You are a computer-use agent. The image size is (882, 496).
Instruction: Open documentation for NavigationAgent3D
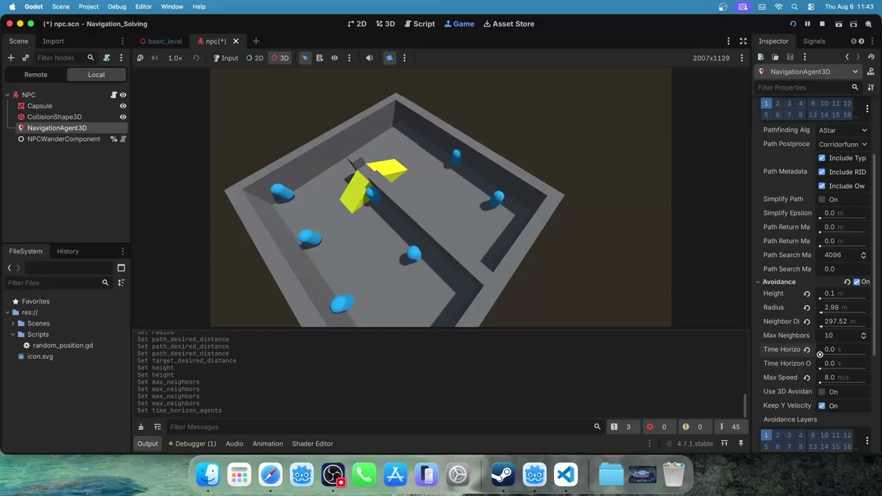point(871,72)
